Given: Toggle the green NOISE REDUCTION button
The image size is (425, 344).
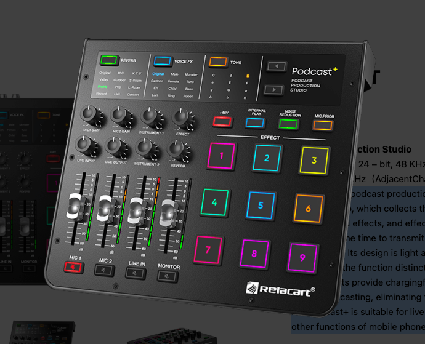Looking at the screenshot, I should click(288, 124).
